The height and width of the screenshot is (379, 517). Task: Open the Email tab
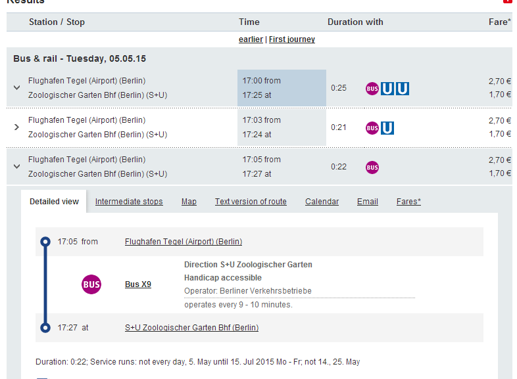(368, 202)
